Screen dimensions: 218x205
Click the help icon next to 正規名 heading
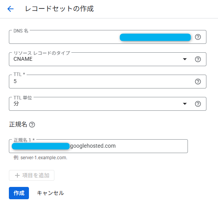[32, 125]
